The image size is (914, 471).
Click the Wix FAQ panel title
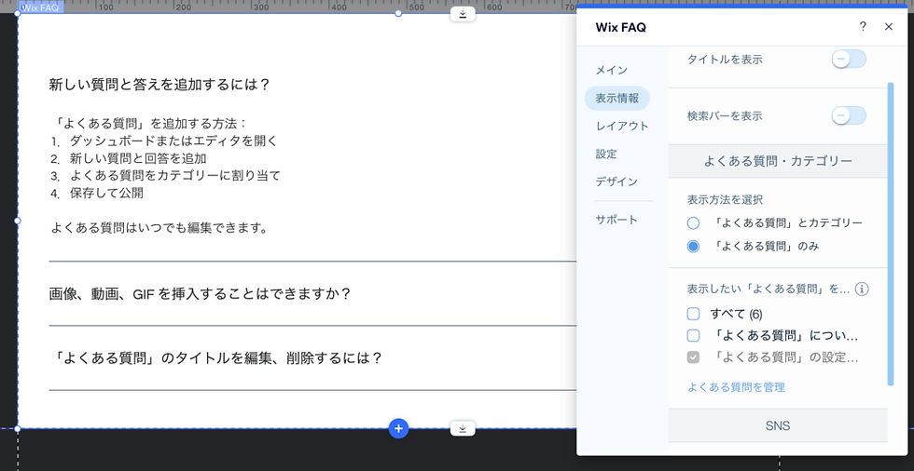click(621, 27)
